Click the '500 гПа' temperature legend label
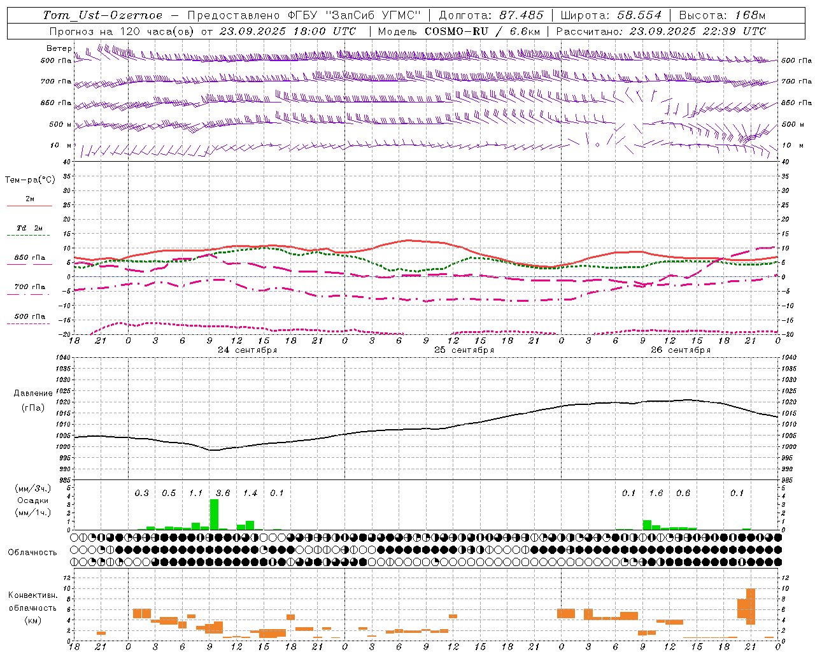 [x=29, y=316]
